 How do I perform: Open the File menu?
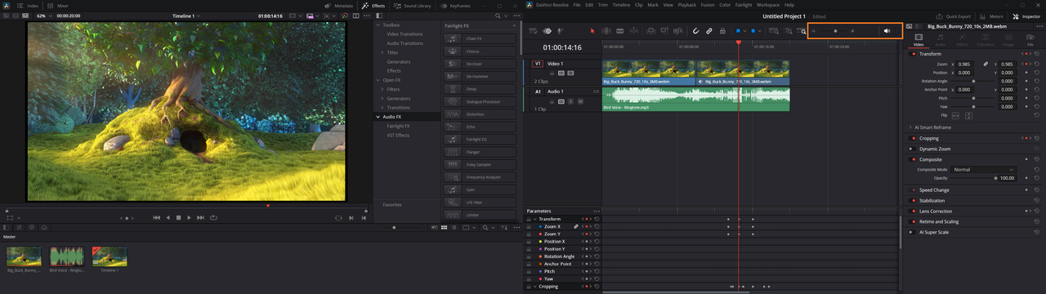pyautogui.click(x=577, y=5)
